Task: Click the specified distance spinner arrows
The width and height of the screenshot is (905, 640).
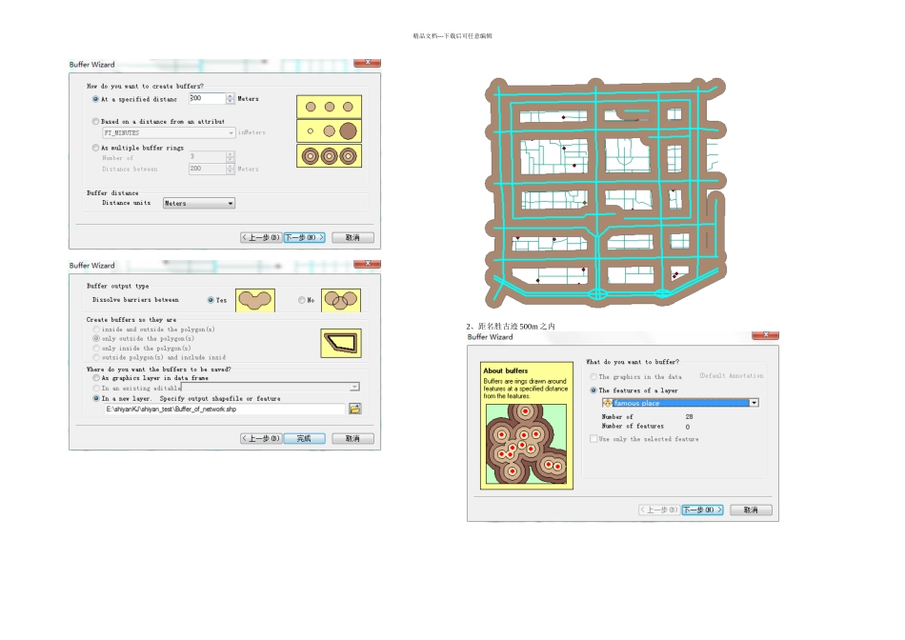Action: click(x=231, y=99)
